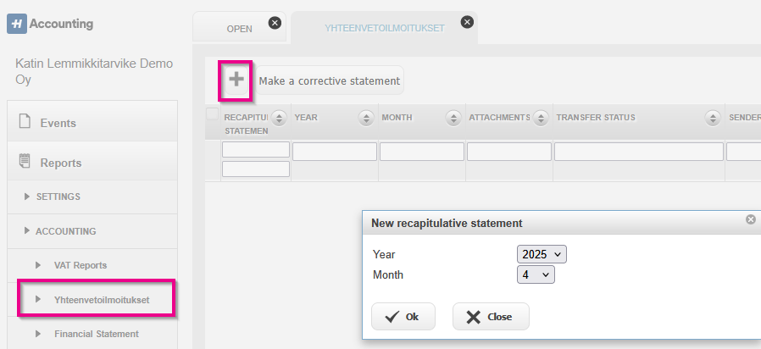Tick the select-all checkbox in table header

(212, 114)
